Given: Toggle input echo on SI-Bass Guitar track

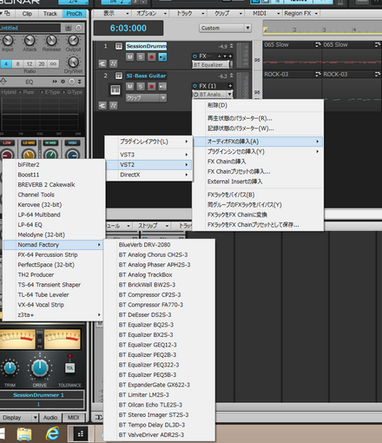Looking at the screenshot, I should click(x=162, y=87).
